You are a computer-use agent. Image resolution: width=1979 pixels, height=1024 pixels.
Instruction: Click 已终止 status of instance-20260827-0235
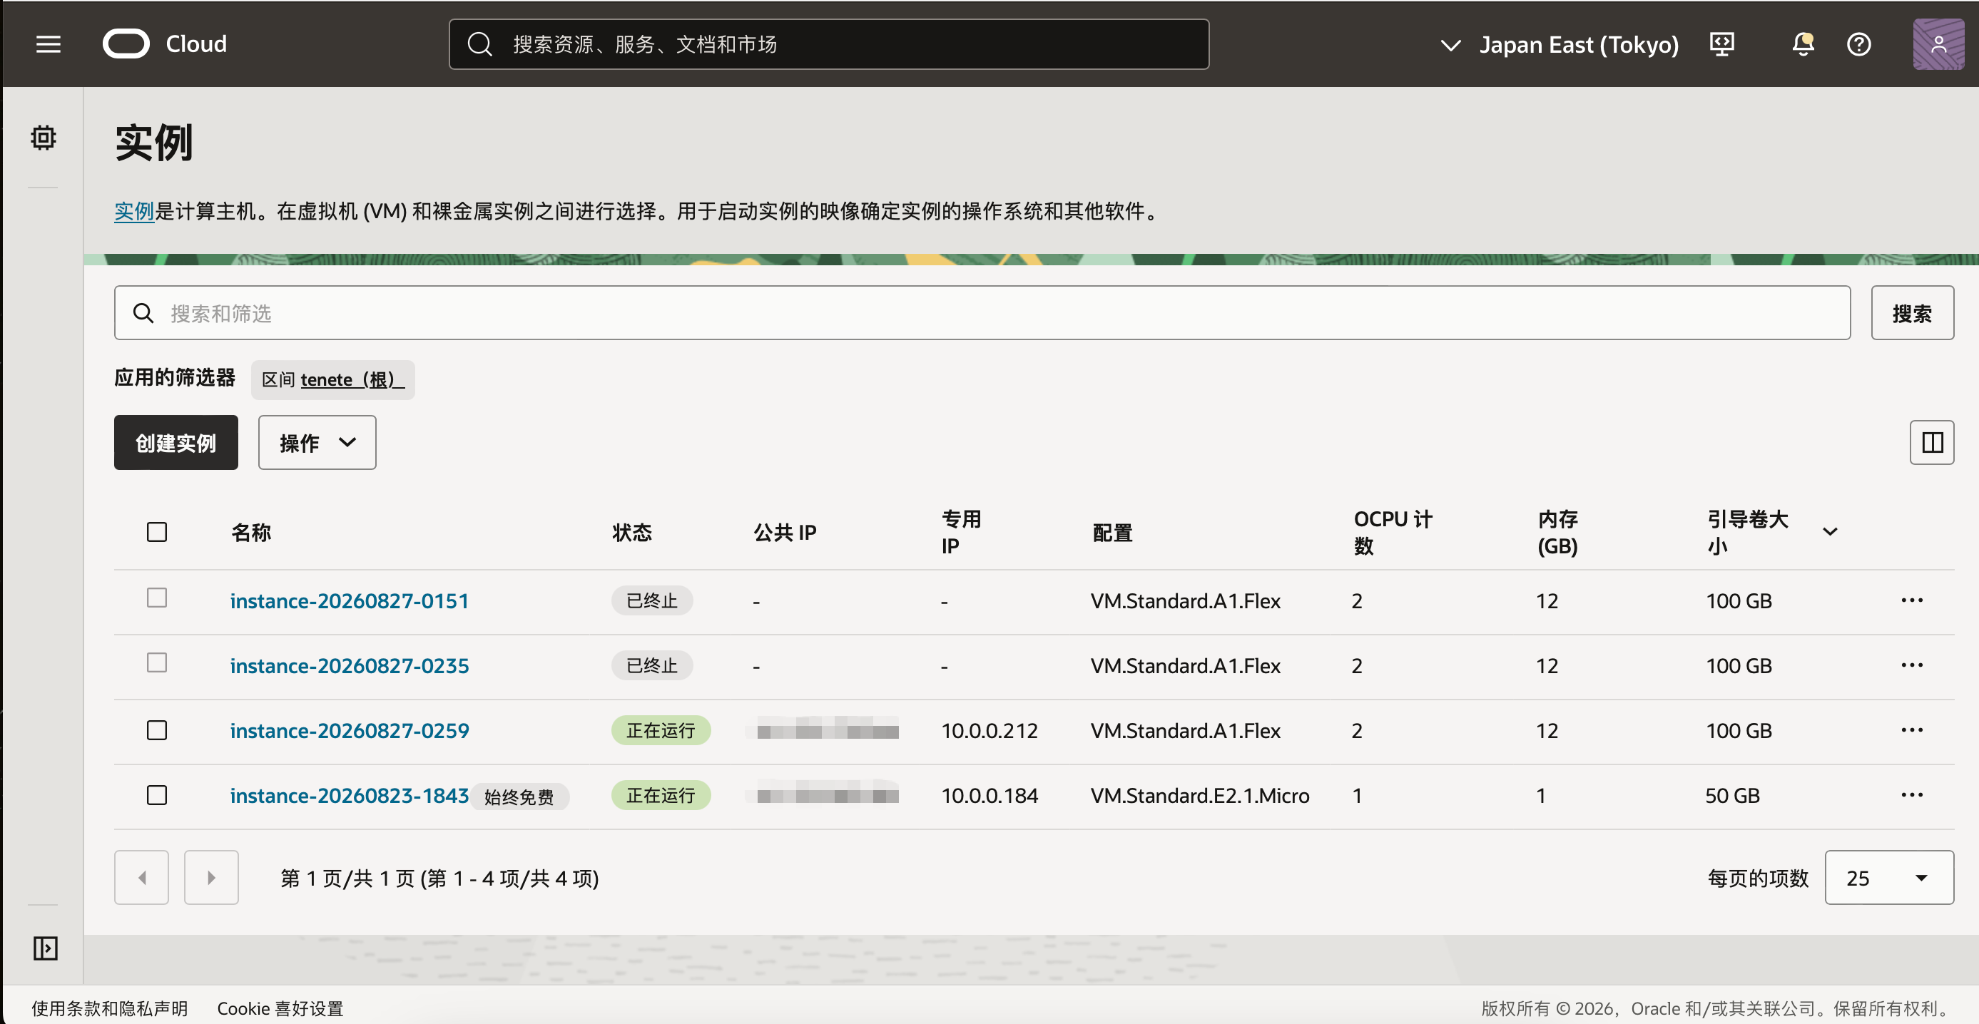[652, 665]
